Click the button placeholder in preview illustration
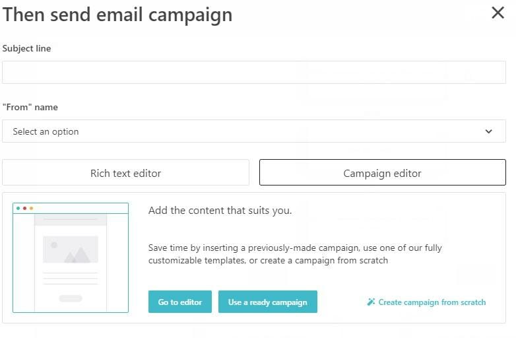 point(71,298)
